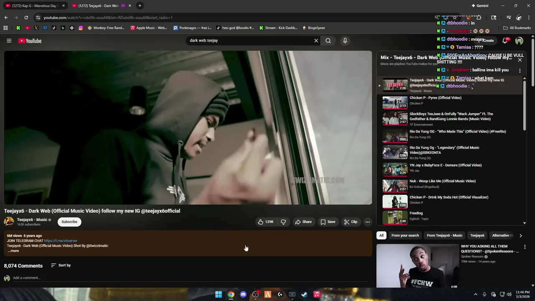Play Rio Da Yung OG Legendary video
The height and width of the screenshot is (301, 535).
point(451,152)
